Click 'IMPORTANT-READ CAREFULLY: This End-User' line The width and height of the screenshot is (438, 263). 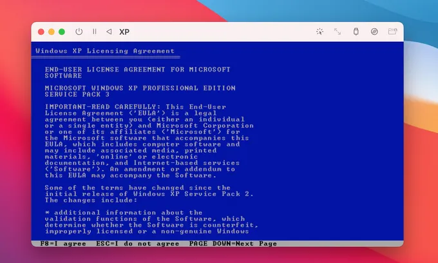click(135, 107)
